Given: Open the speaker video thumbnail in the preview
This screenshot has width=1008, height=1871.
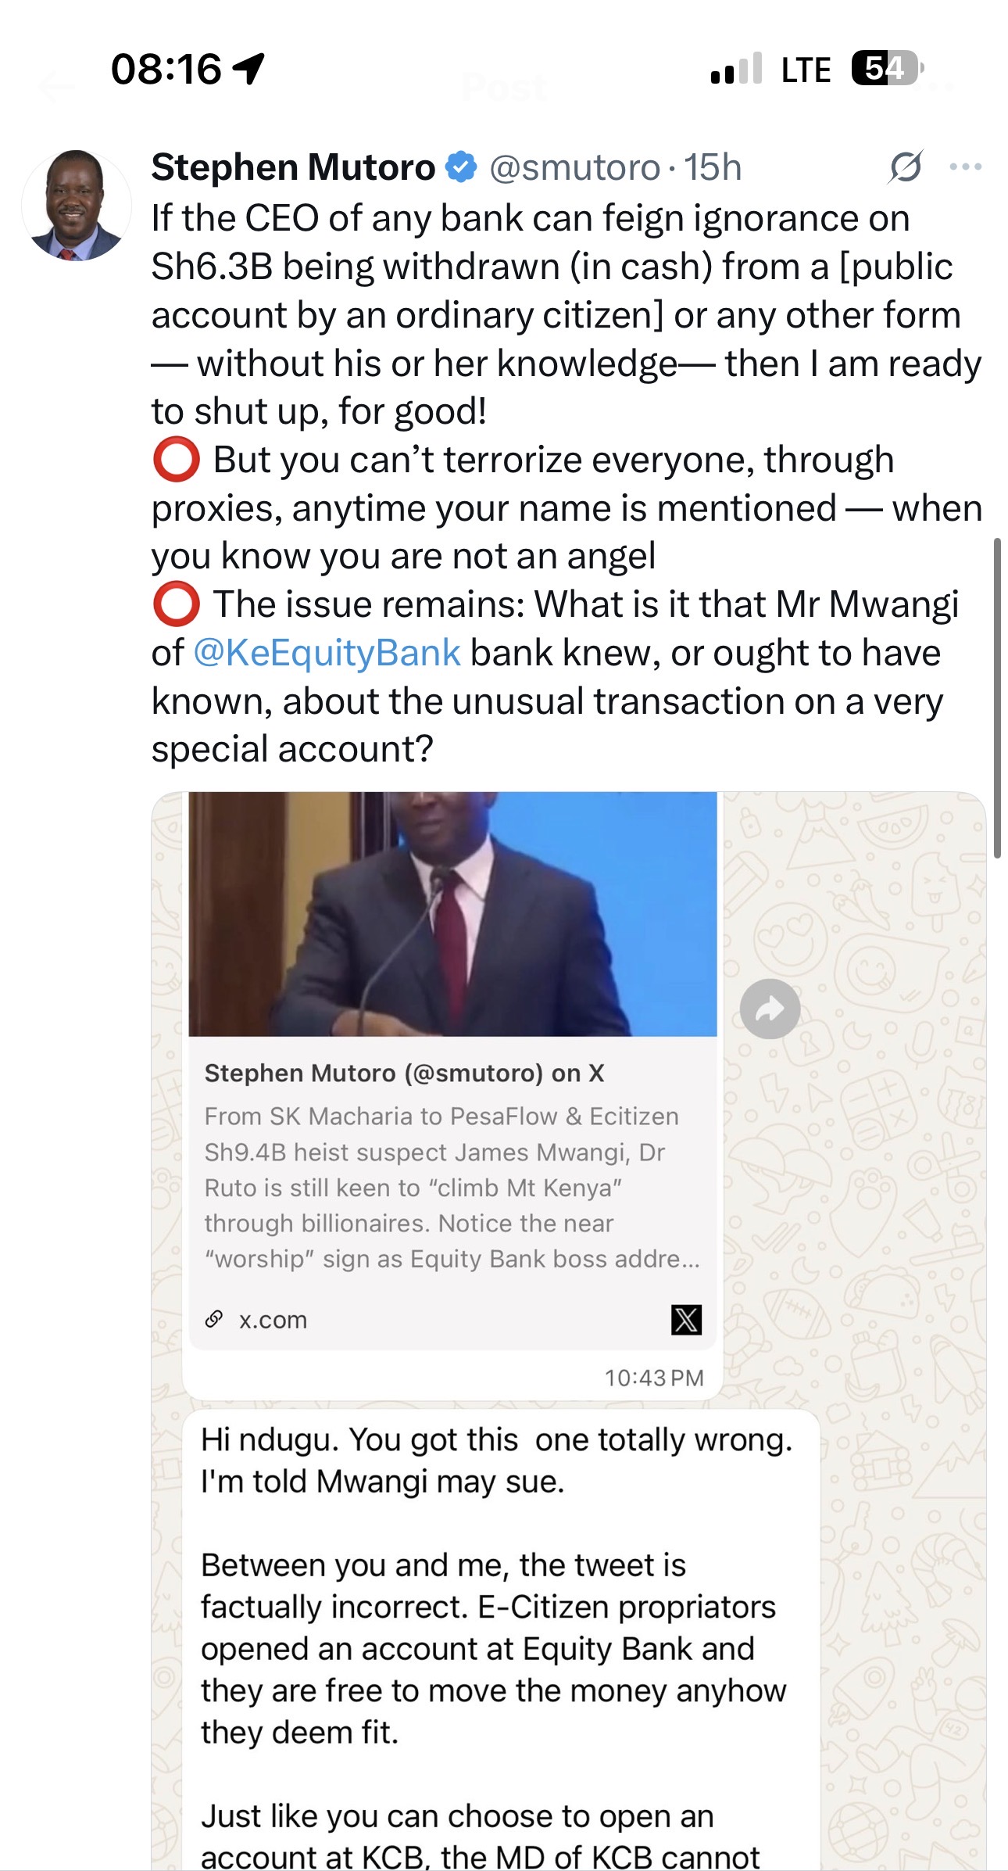Looking at the screenshot, I should coord(452,914).
